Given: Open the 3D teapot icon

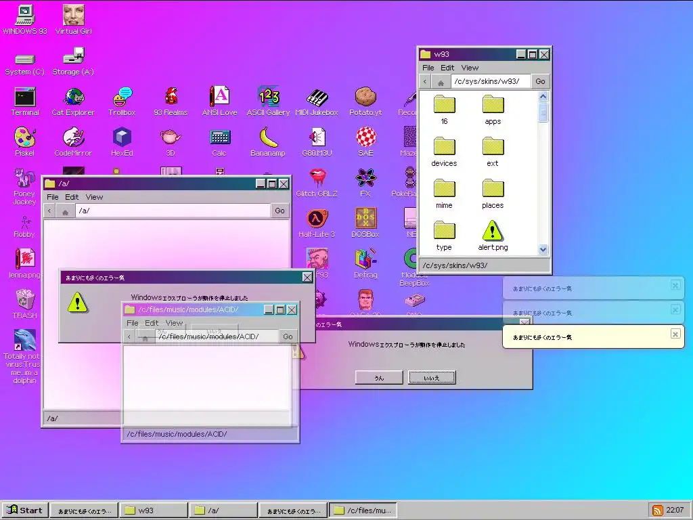Looking at the screenshot, I should click(x=171, y=143).
